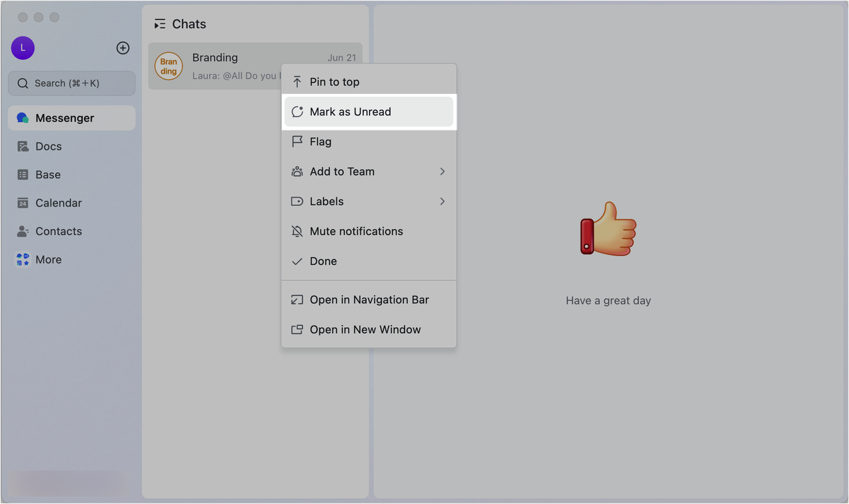Mark the conversation as Done

pos(323,261)
